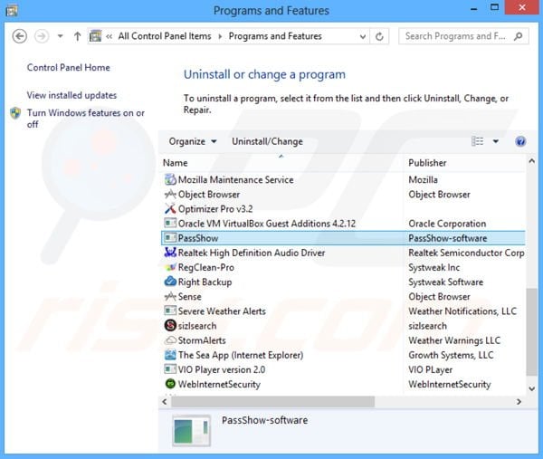Select the PassShow program name
This screenshot has width=543, height=459.
198,238
